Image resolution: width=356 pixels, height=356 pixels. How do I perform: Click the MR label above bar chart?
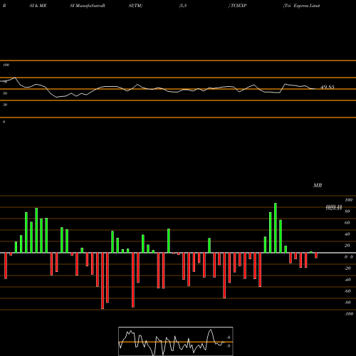318,185
